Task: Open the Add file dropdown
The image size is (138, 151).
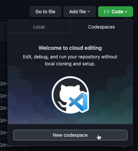Action: [80, 12]
